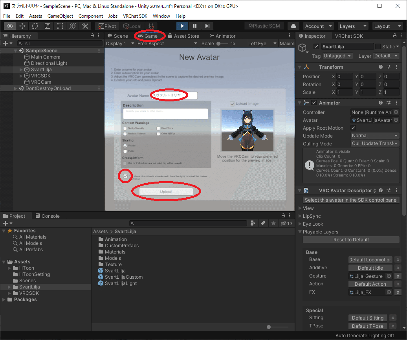407x340 pixels.
Task: Open SvartLiljaCustom prefab asset
Action: (x=121, y=277)
